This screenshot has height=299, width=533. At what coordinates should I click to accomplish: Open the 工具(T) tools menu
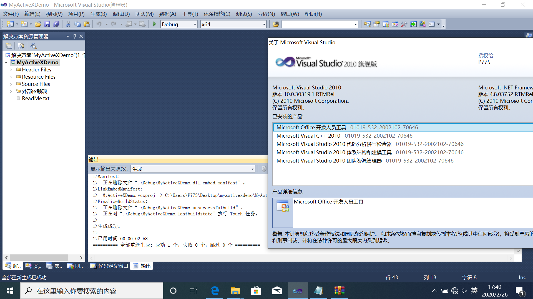coord(190,14)
